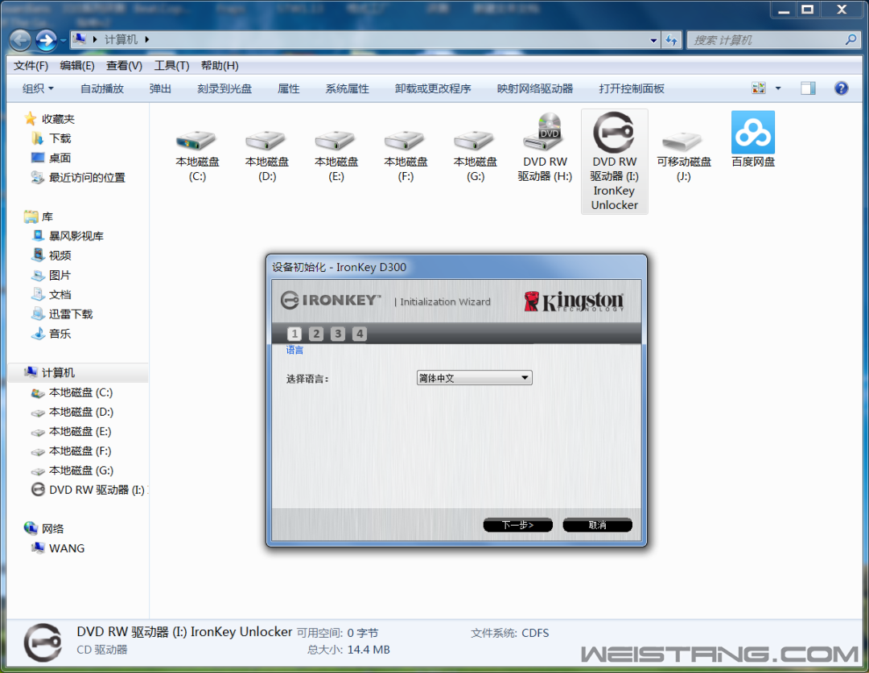
Task: Click 卸载或更改程序 toolbar button
Action: [x=433, y=88]
